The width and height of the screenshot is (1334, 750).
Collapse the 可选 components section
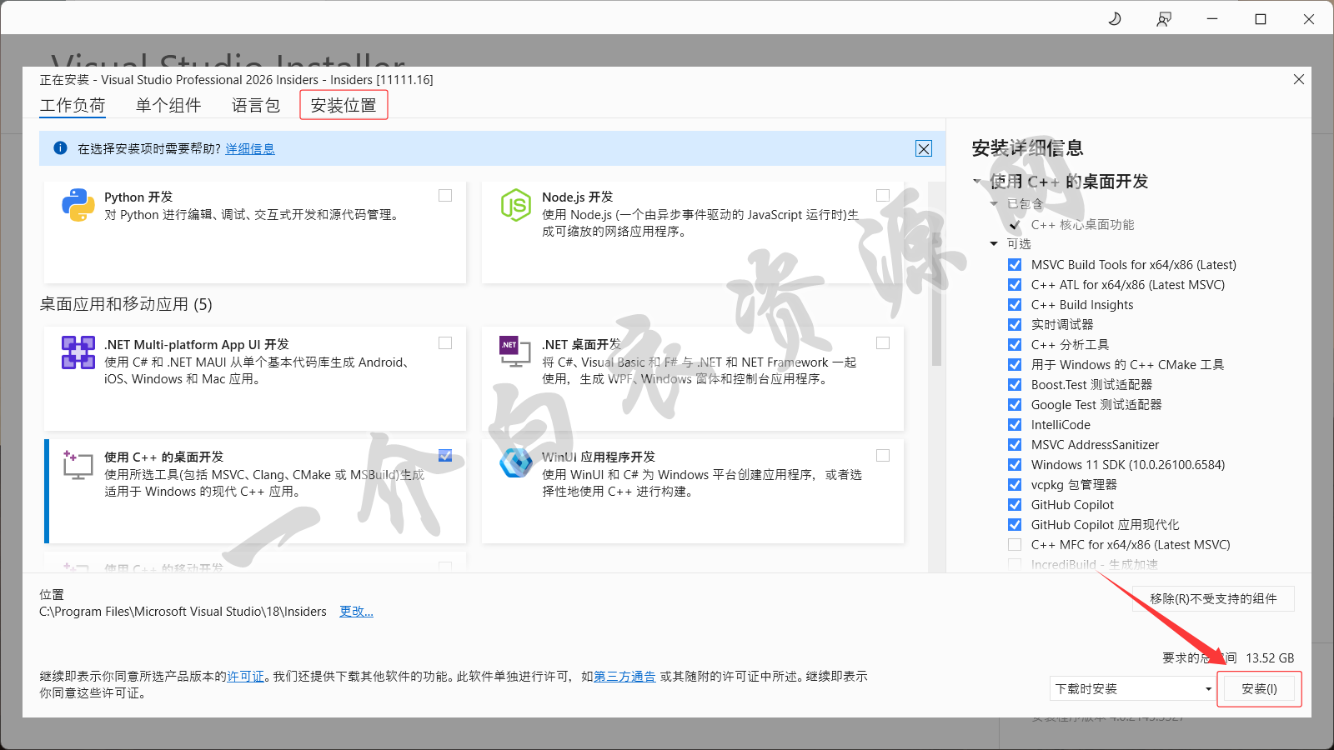[994, 244]
